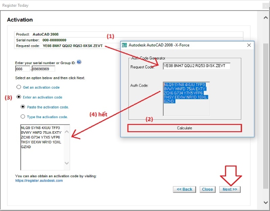Screen dimensions: 270x211
Task: Click the Enter an activation code label
Action: click(43, 97)
